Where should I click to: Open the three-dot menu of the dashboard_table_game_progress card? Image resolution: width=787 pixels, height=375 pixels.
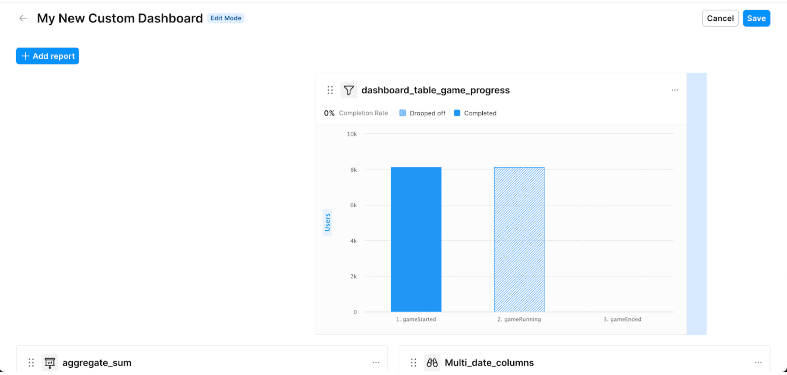click(x=675, y=90)
